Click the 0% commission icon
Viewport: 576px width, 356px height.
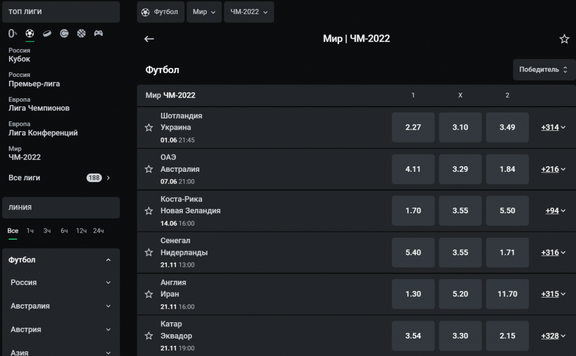tap(13, 34)
